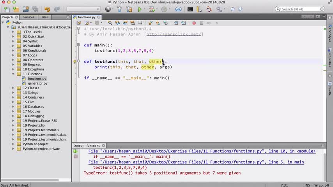Click the PHP badge toolbar icon
Image resolution: width=333 pixels, height=187 pixels.
(x=179, y=9)
